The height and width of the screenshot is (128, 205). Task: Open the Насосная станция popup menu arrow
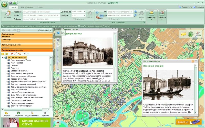pyautogui.click(x=196, y=61)
